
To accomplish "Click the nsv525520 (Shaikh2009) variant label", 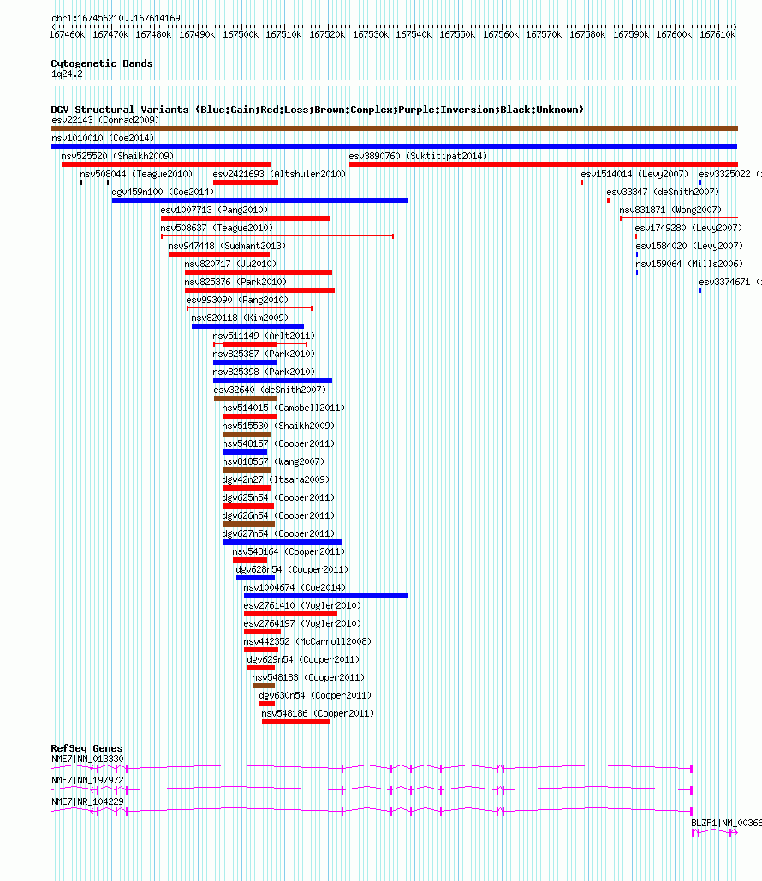I will click(x=117, y=156).
